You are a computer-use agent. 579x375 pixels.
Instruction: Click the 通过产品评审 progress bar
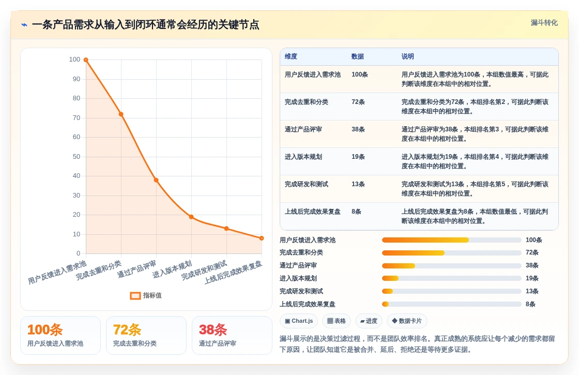[452, 266]
